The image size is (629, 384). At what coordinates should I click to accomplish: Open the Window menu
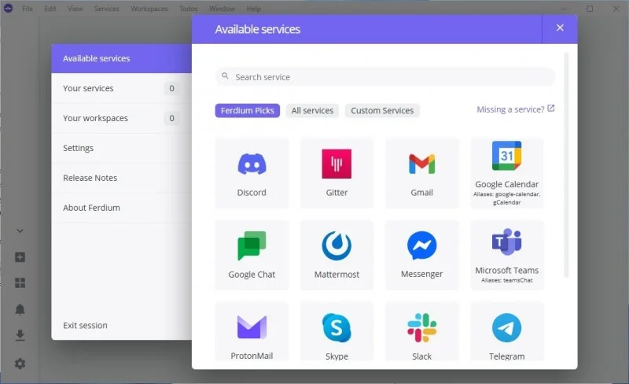(222, 9)
